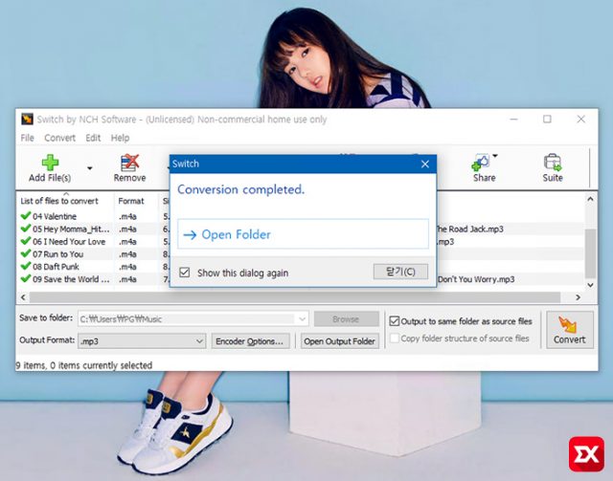The width and height of the screenshot is (613, 481).
Task: Click the horizontal scrollbar thumb
Action: pos(295,297)
